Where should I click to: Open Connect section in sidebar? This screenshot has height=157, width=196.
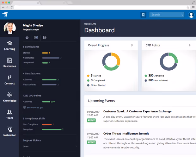pos(9,80)
